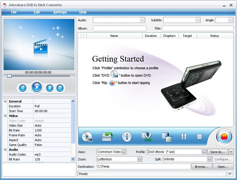The image size is (237, 180).
Task: Open the Help menu
Action: coord(83,12)
